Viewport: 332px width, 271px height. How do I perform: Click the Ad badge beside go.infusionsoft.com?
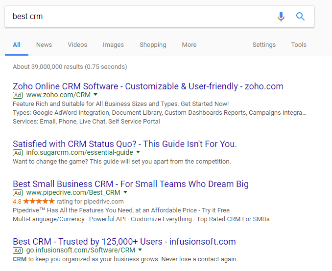[18, 250]
